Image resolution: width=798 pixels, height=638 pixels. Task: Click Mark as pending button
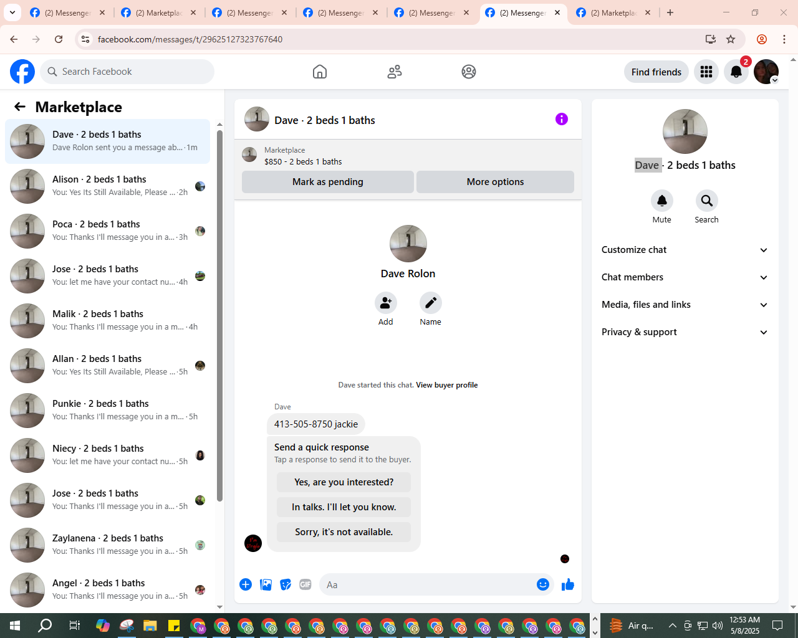(x=328, y=182)
